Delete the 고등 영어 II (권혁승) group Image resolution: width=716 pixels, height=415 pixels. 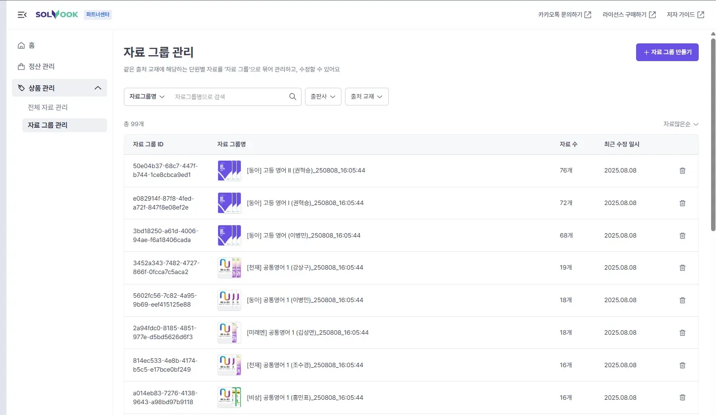[682, 171]
